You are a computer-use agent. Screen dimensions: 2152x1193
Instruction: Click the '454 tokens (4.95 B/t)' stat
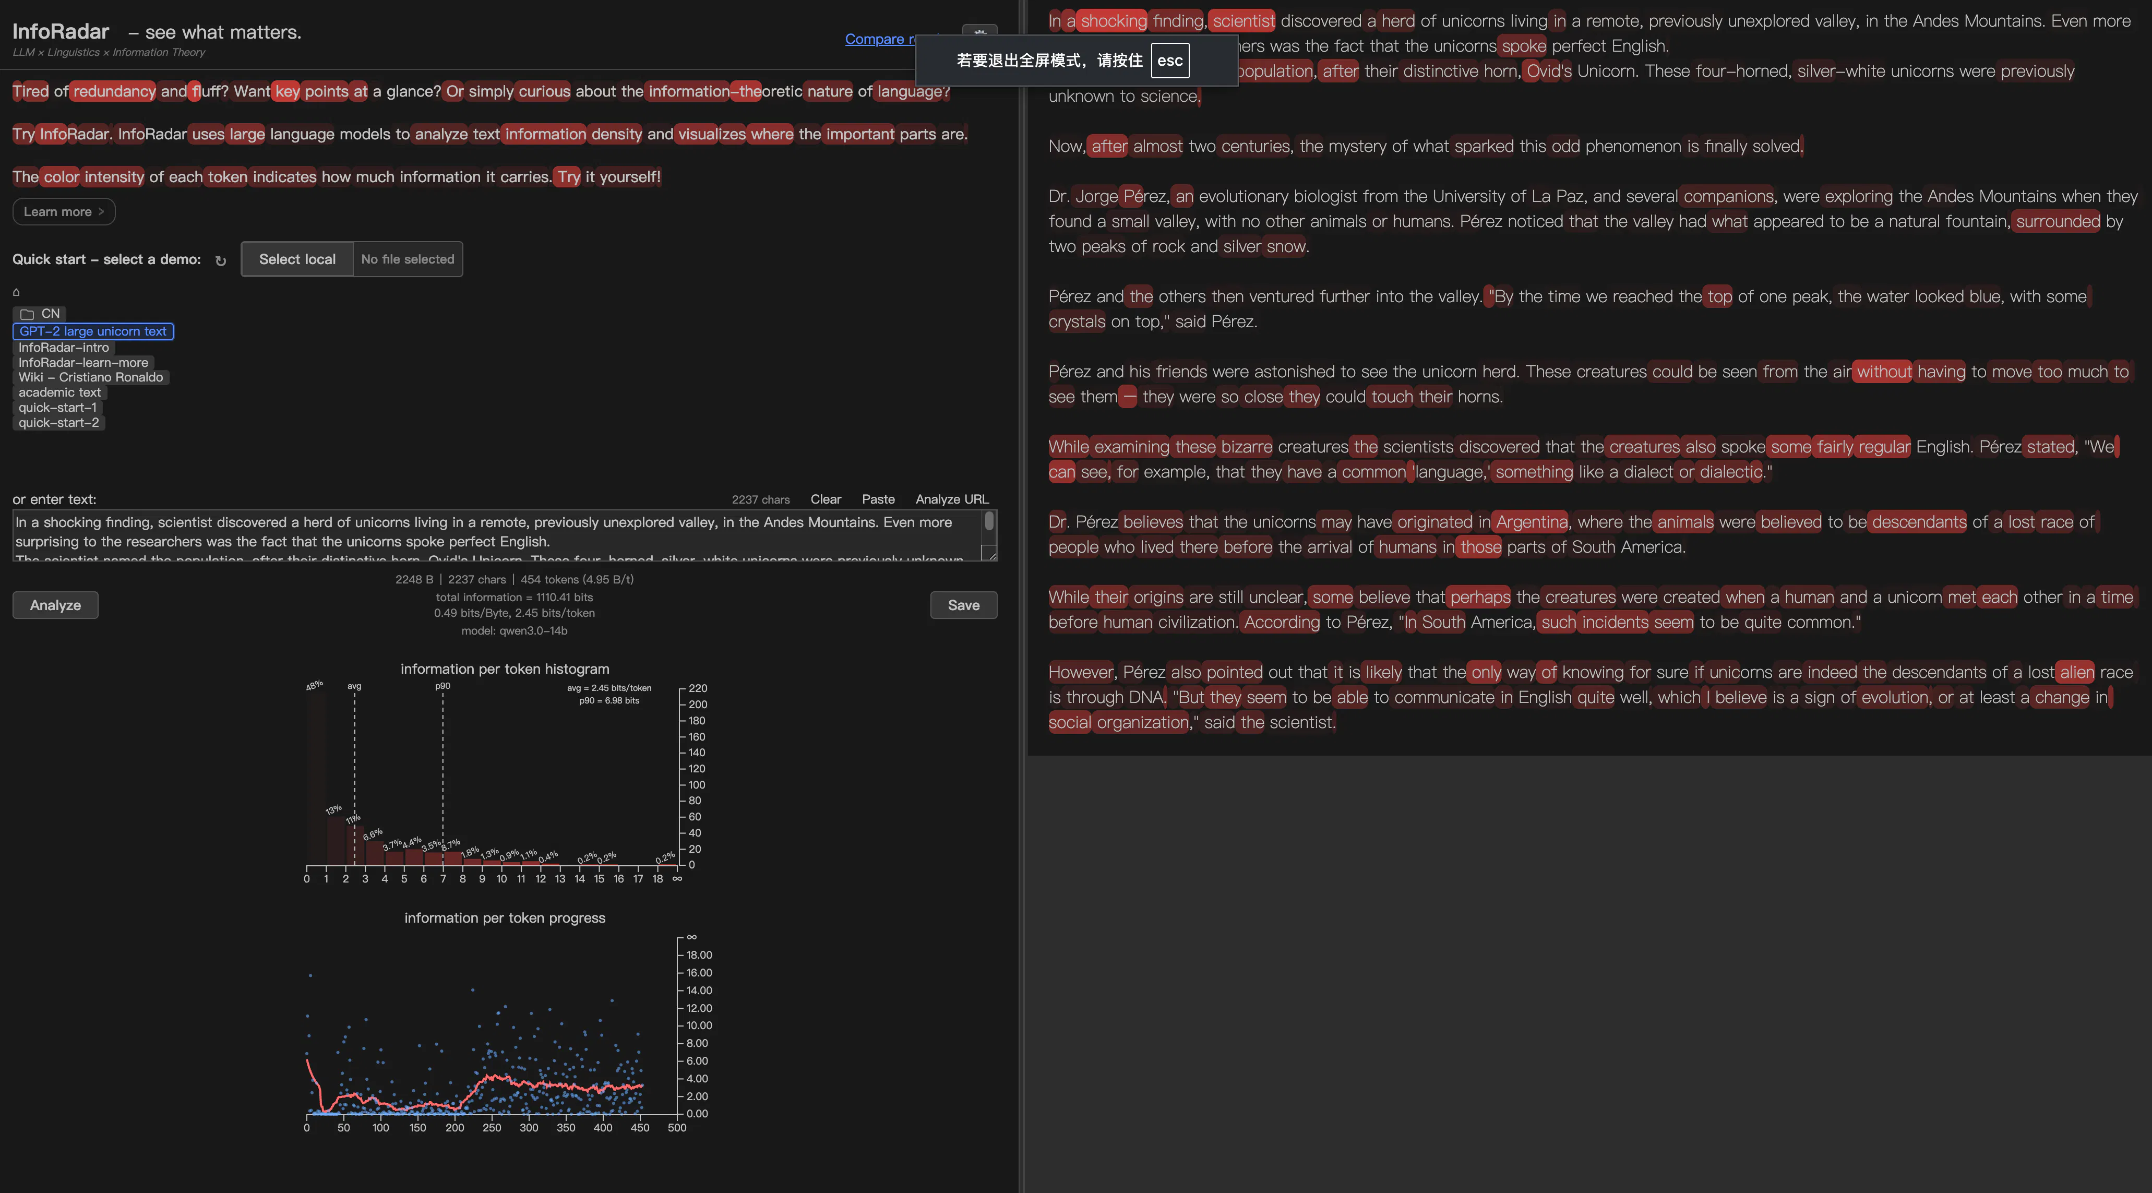(x=577, y=579)
